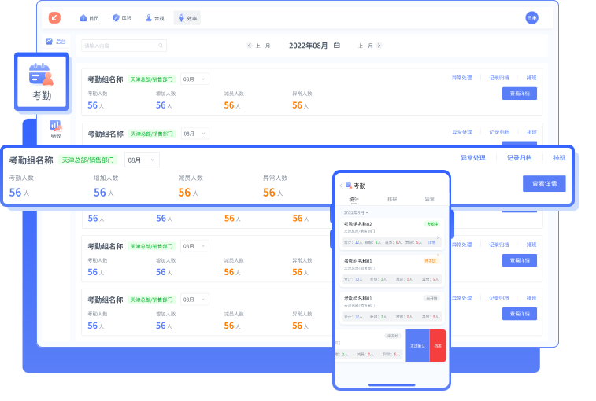
Task: Go to next month with right chevron
Action: [x=379, y=46]
